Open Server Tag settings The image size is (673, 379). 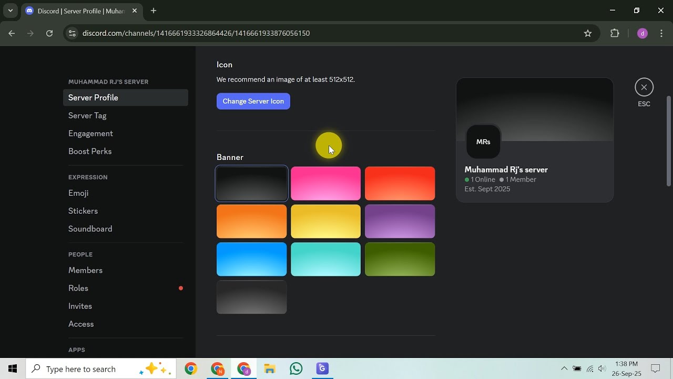click(126, 116)
